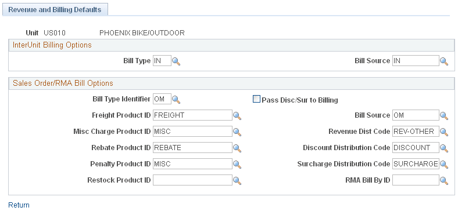Open lookup for Sales Order Bill Source

(x=444, y=116)
